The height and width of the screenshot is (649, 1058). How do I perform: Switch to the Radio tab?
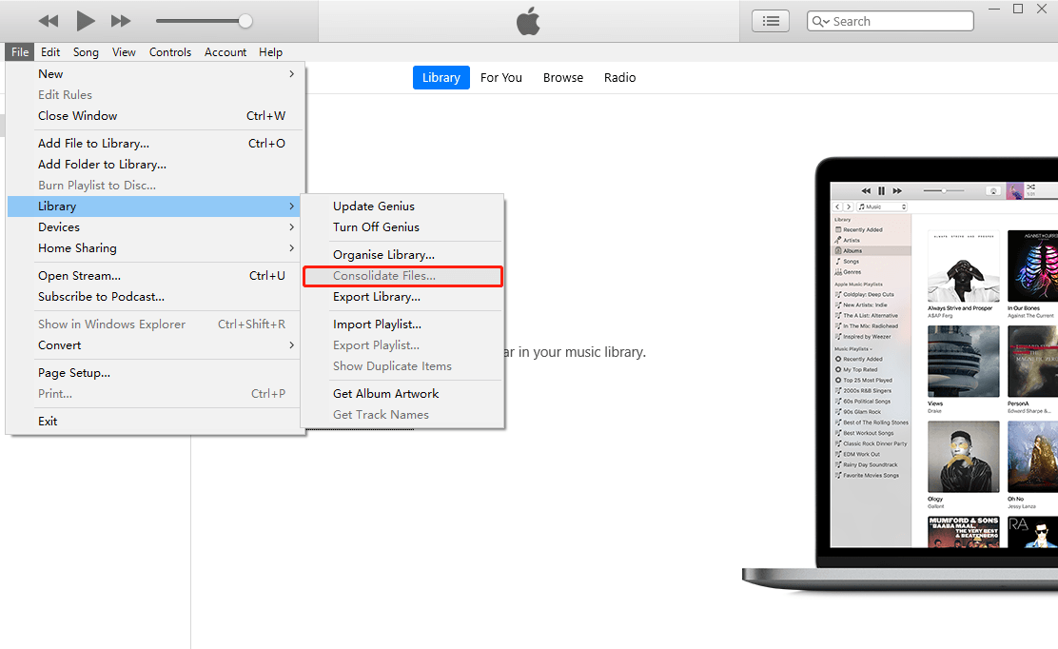click(620, 78)
